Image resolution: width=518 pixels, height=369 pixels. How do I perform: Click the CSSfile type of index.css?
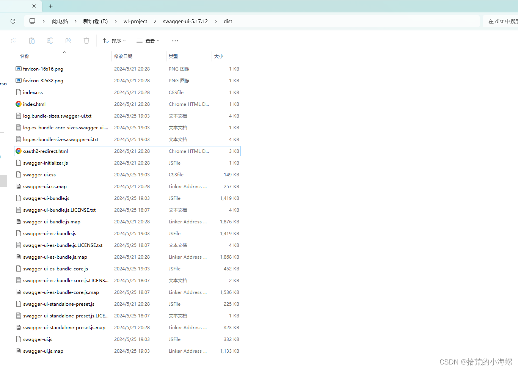[176, 92]
